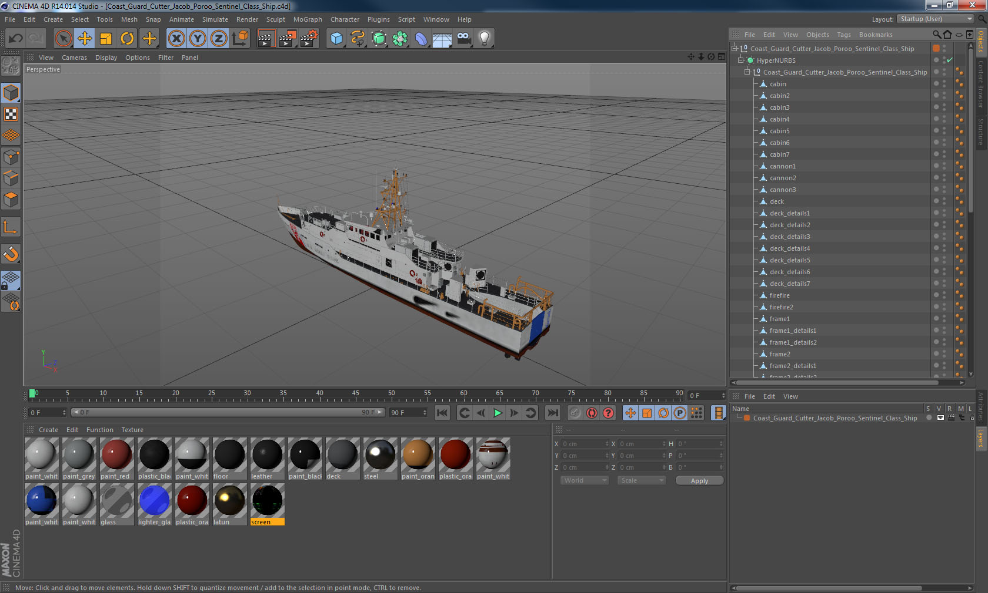Toggle visibility dot for cabin object
The width and height of the screenshot is (988, 593).
tap(936, 84)
